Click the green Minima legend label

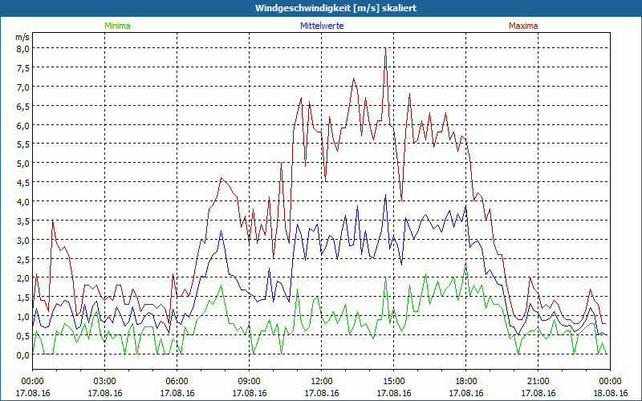116,26
